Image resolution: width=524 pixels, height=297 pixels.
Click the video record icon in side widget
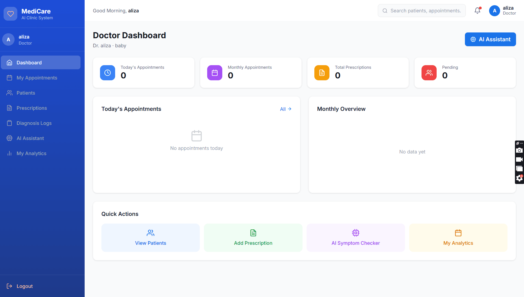(x=519, y=159)
